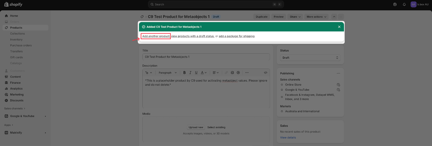
Task: Go to Analytics in sidebar
Action: pyautogui.click(x=16, y=89)
